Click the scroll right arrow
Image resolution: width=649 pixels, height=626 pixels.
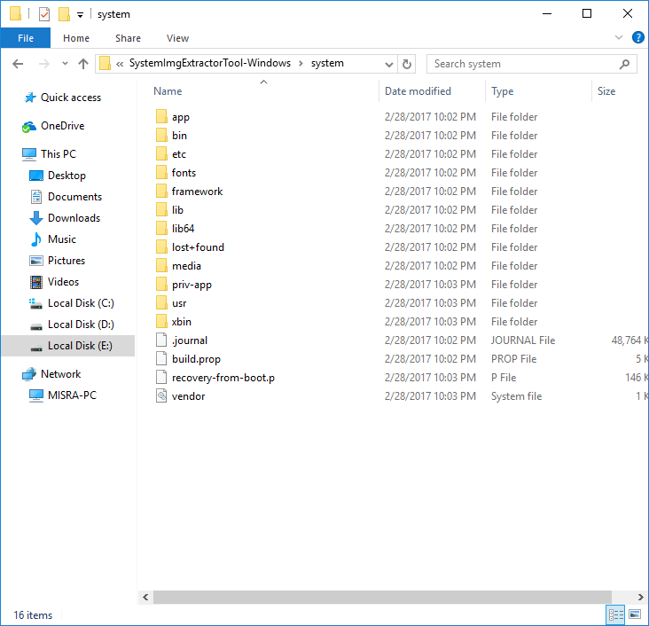coord(641,597)
